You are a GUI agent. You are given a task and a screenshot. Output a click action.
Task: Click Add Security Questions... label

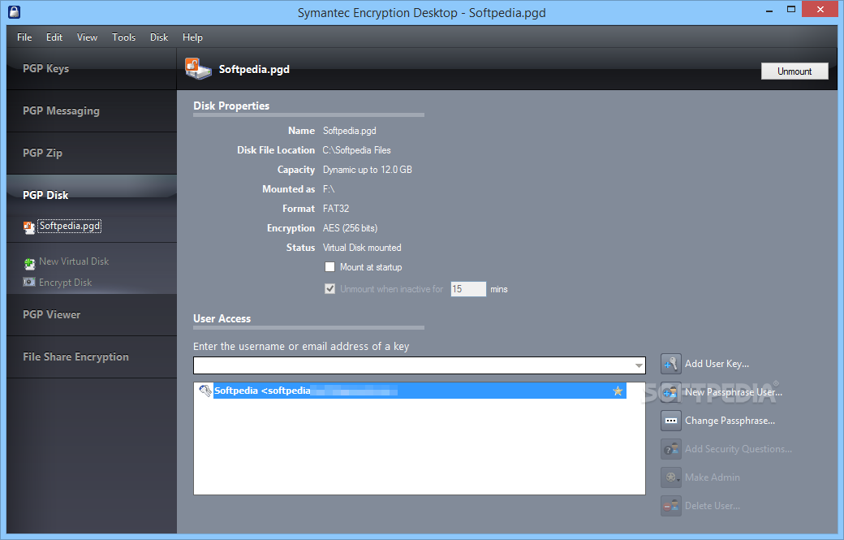tap(738, 449)
